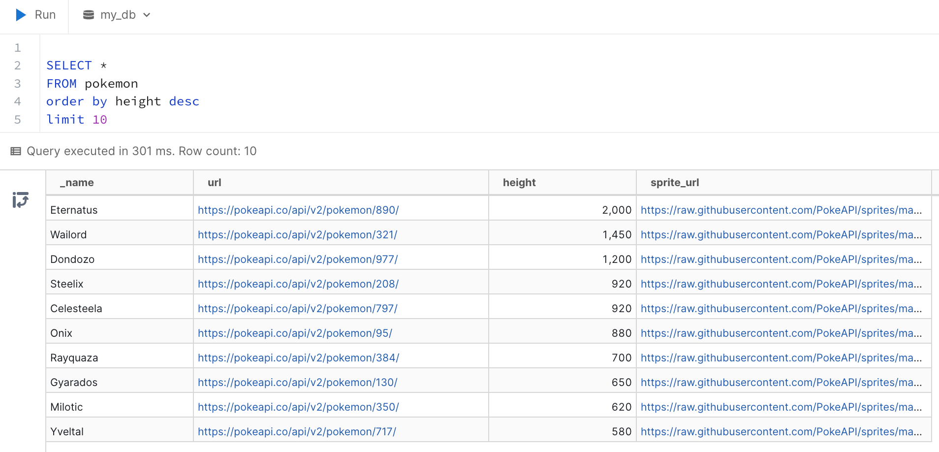The image size is (939, 452).
Task: Open the sprite link in Eternatus row
Action: click(x=781, y=210)
